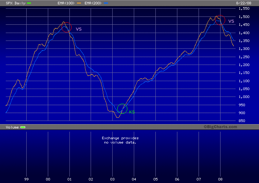Screen dimensions: 259x183
Task: Click the 1,550 price axis label
Action: [244, 9]
